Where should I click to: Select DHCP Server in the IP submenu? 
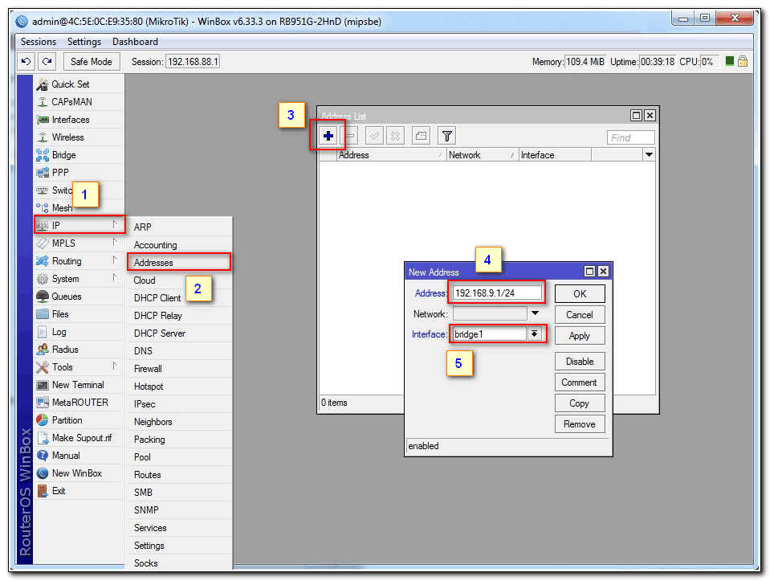179,333
